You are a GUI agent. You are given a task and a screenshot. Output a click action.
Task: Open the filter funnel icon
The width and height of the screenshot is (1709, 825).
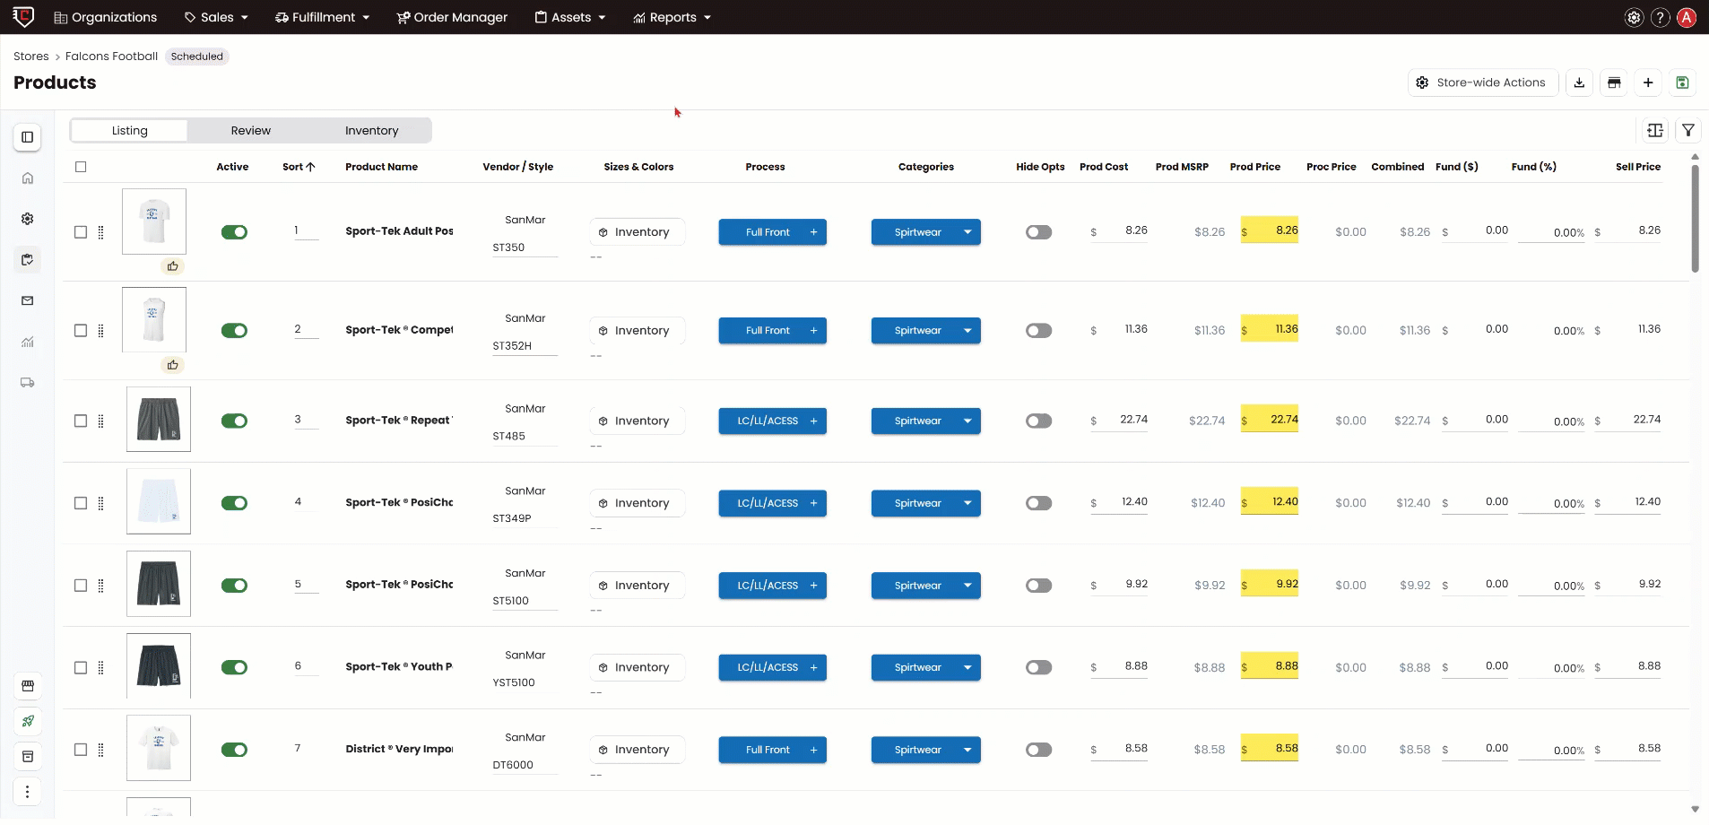coord(1688,131)
